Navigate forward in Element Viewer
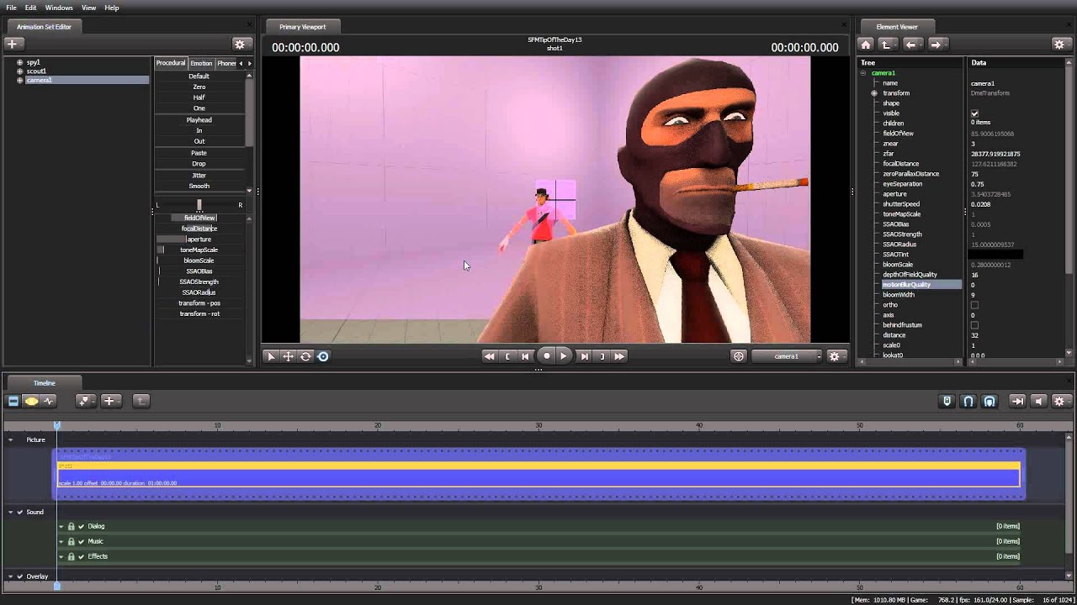The width and height of the screenshot is (1077, 605). (x=936, y=44)
